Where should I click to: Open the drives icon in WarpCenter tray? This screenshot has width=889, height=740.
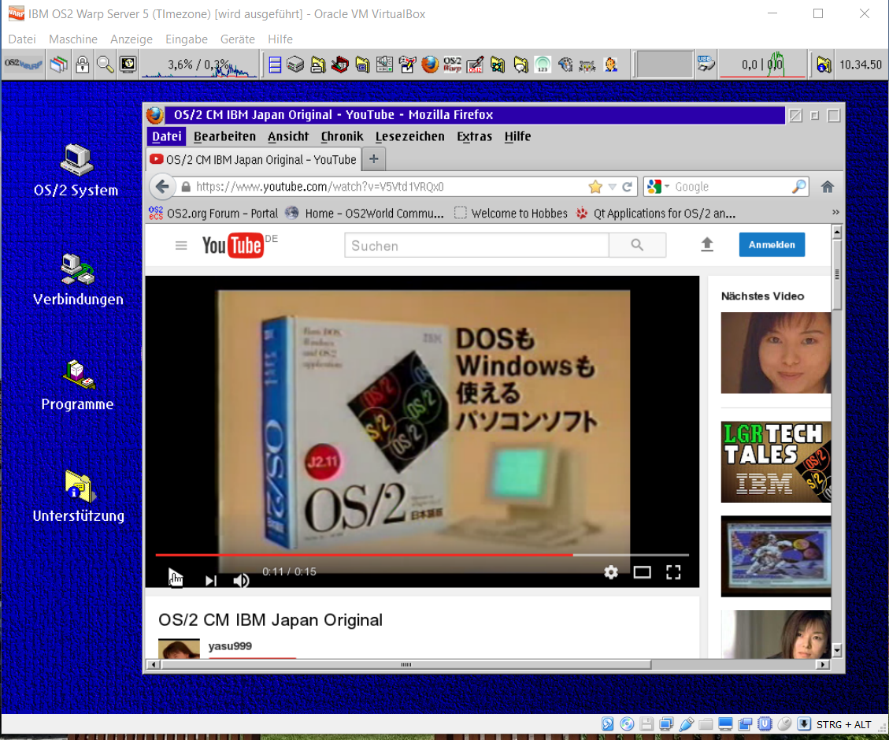tap(295, 65)
